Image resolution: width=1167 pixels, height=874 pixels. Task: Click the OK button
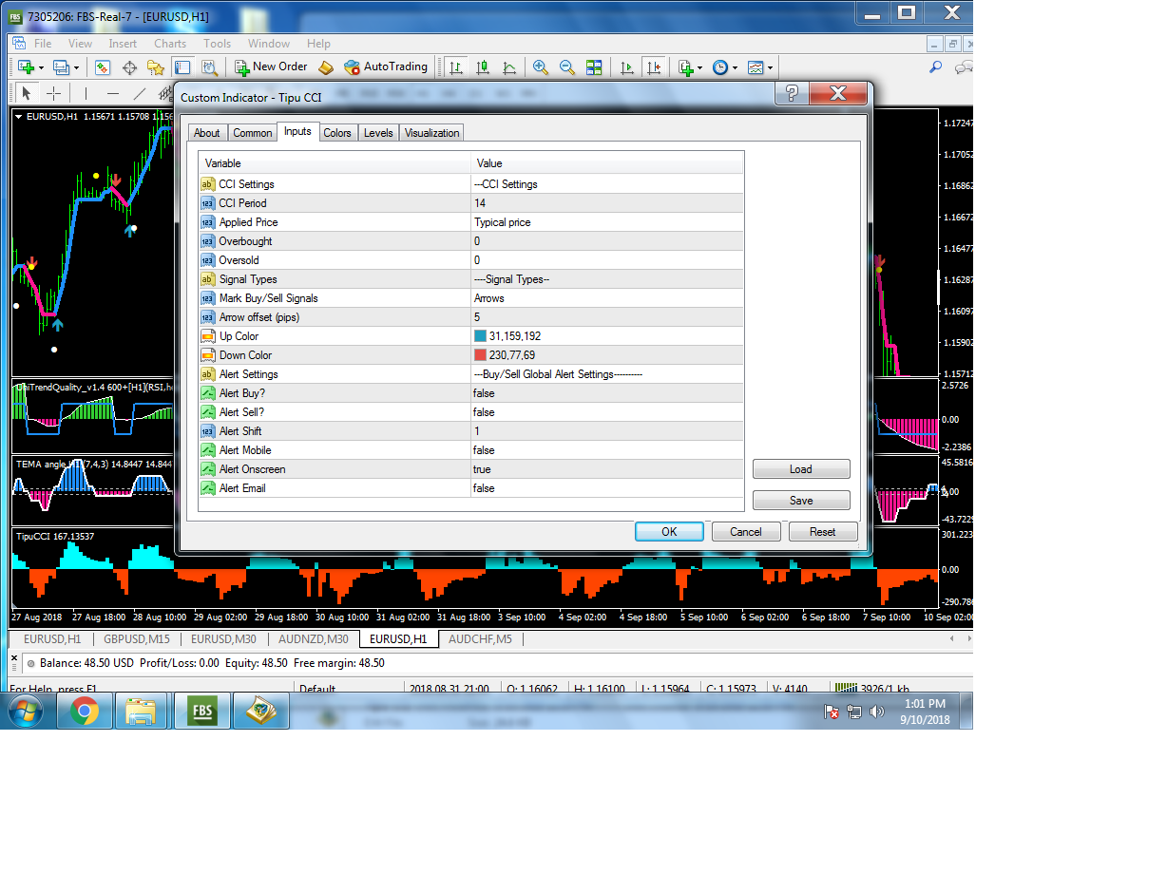pyautogui.click(x=669, y=532)
